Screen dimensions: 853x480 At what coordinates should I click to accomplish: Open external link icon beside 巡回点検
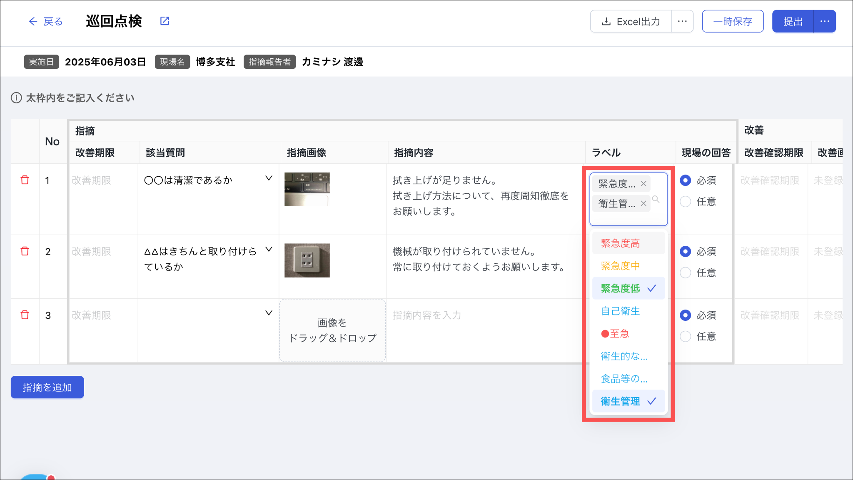pos(165,21)
